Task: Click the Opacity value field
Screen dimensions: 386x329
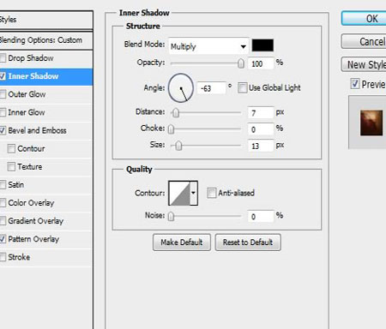Action: 261,63
